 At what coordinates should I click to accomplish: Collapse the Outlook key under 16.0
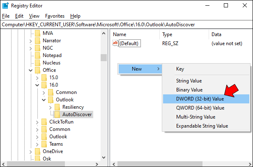(44, 100)
